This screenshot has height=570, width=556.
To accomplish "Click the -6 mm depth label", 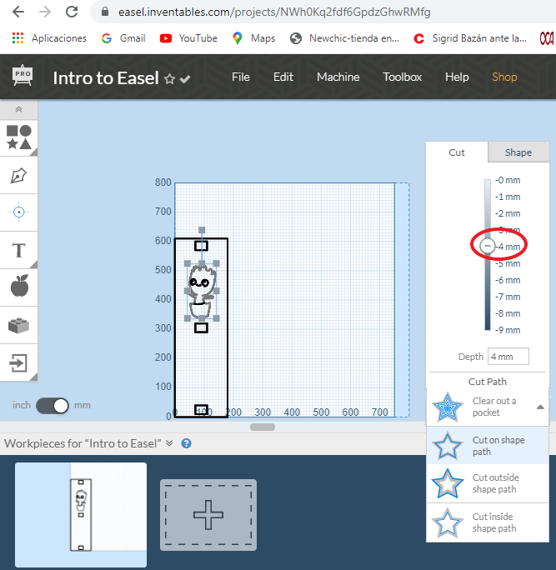I will coord(508,280).
